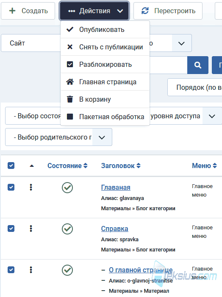Click the ordering triangle in the table header
Image resolution: width=222 pixels, height=297 pixels.
click(x=32, y=166)
